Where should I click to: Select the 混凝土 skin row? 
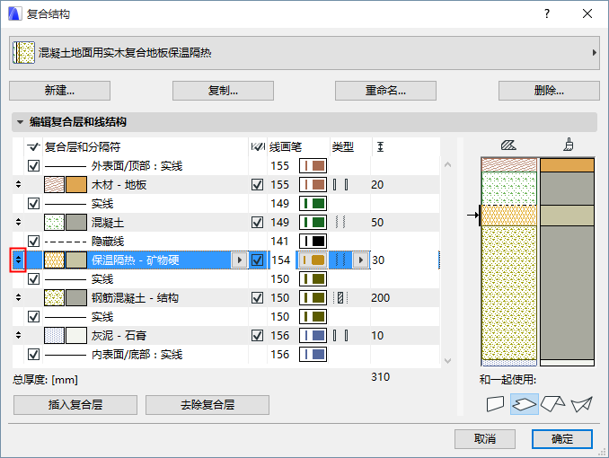click(x=226, y=222)
